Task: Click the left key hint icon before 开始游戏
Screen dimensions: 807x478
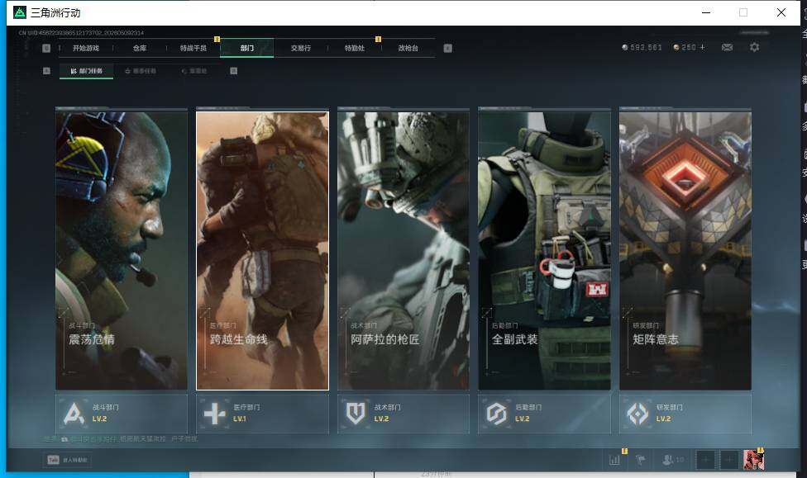Action: [46, 48]
